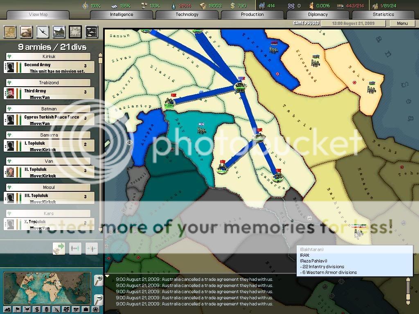419x314 pixels.
Task: Zoom out the map with magnifier minus
Action: click(98, 299)
